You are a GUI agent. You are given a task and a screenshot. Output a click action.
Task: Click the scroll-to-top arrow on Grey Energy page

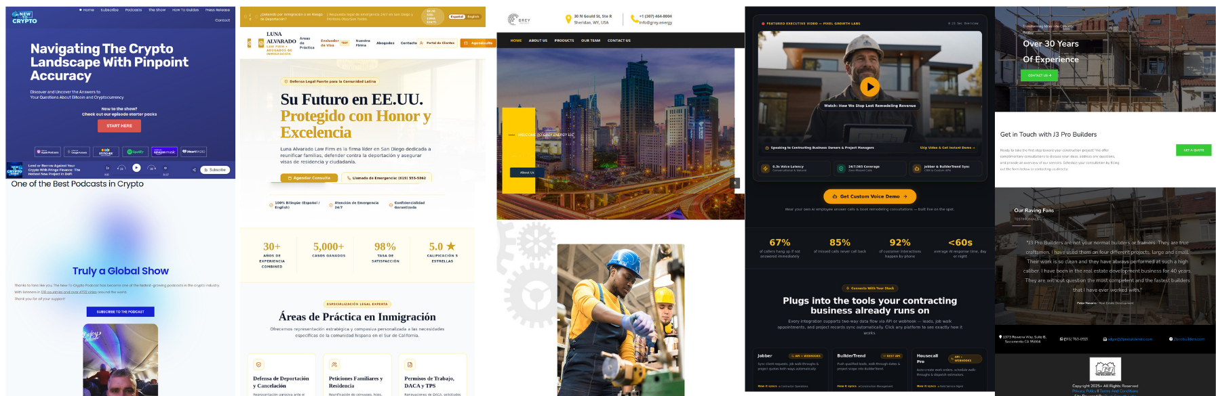click(734, 183)
